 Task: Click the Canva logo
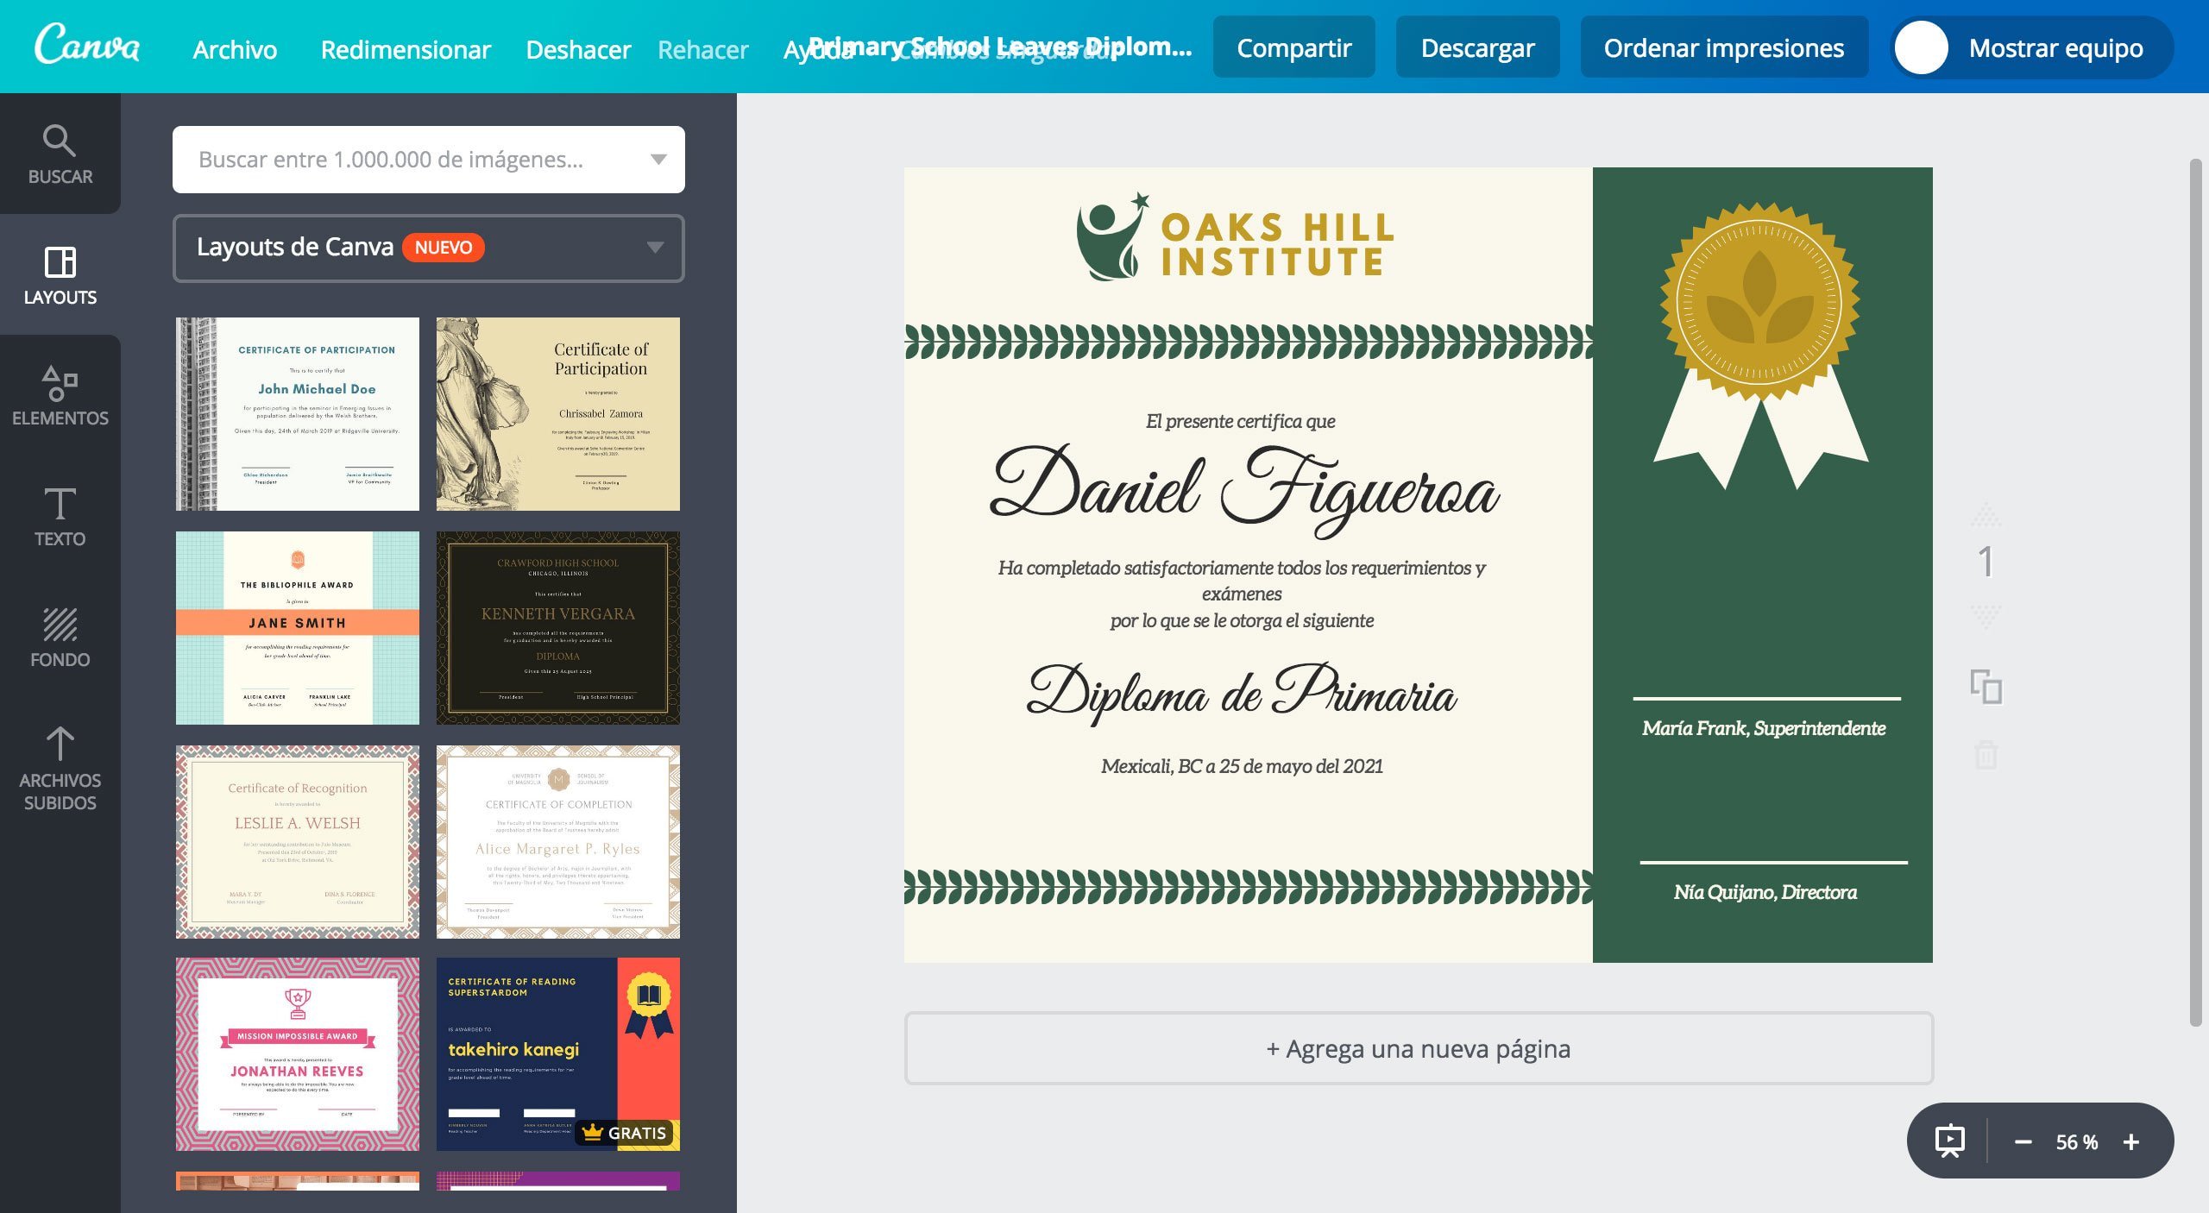click(x=86, y=45)
